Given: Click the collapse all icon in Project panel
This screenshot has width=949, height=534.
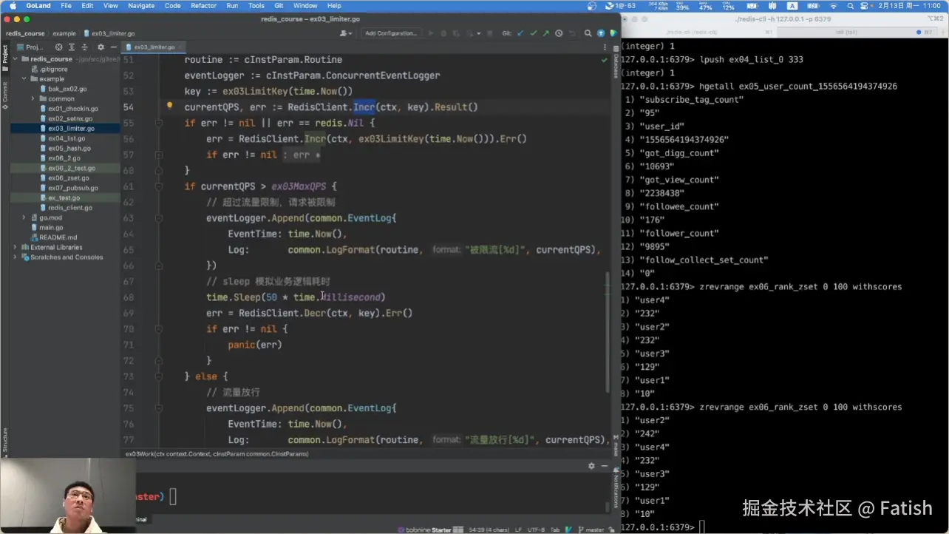Looking at the screenshot, I should click(x=86, y=47).
